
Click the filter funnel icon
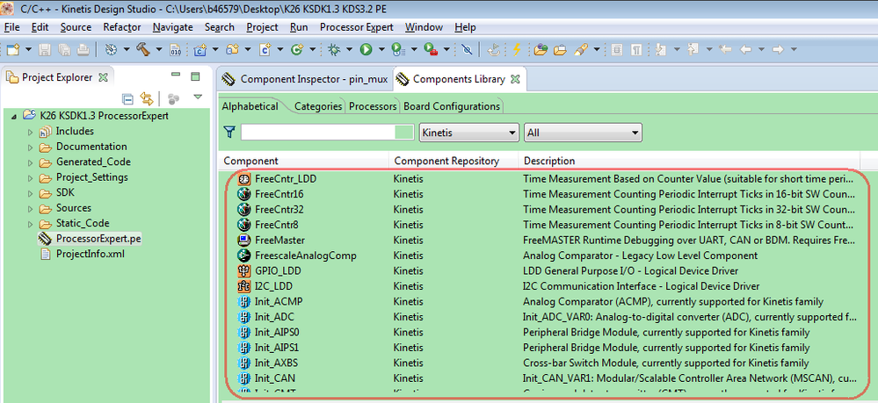pos(229,132)
